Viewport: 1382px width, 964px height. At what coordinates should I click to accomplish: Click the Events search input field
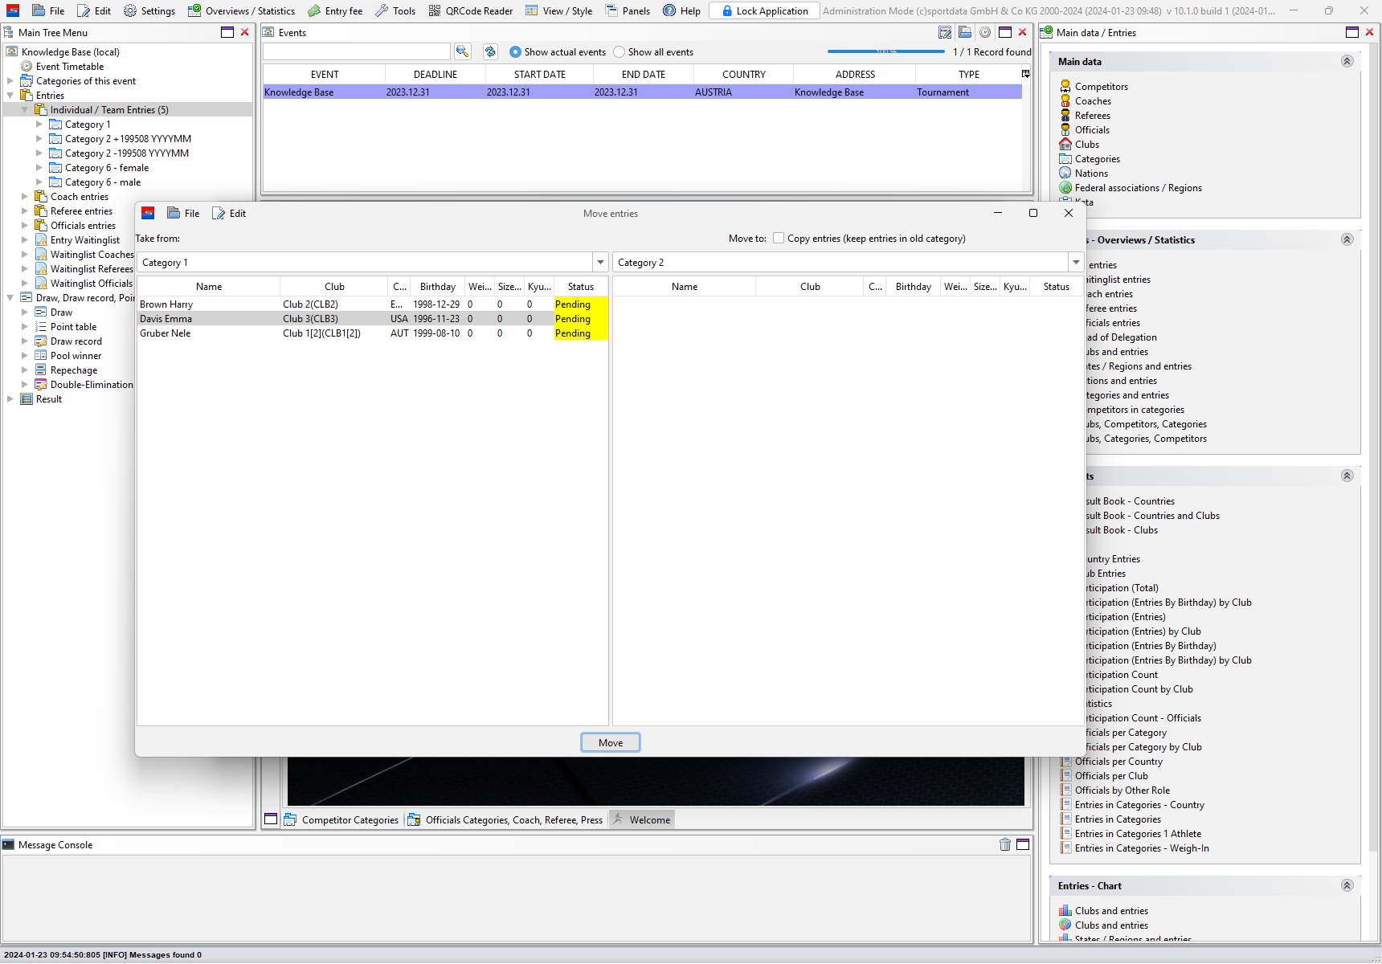[x=357, y=51]
